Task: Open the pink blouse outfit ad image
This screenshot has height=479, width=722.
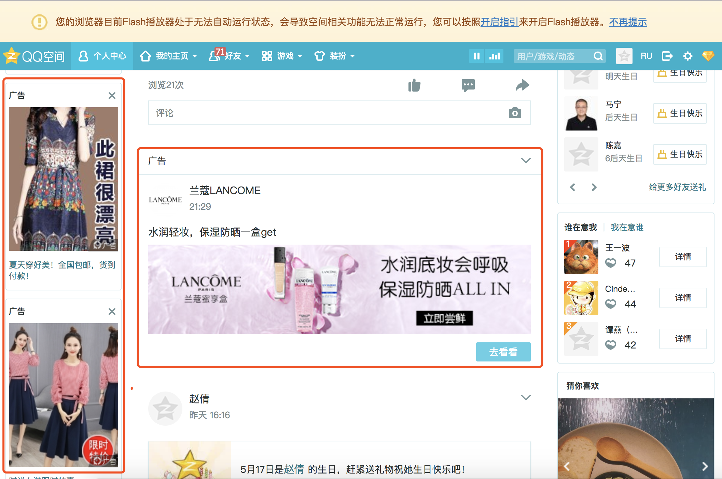Action: click(x=64, y=395)
